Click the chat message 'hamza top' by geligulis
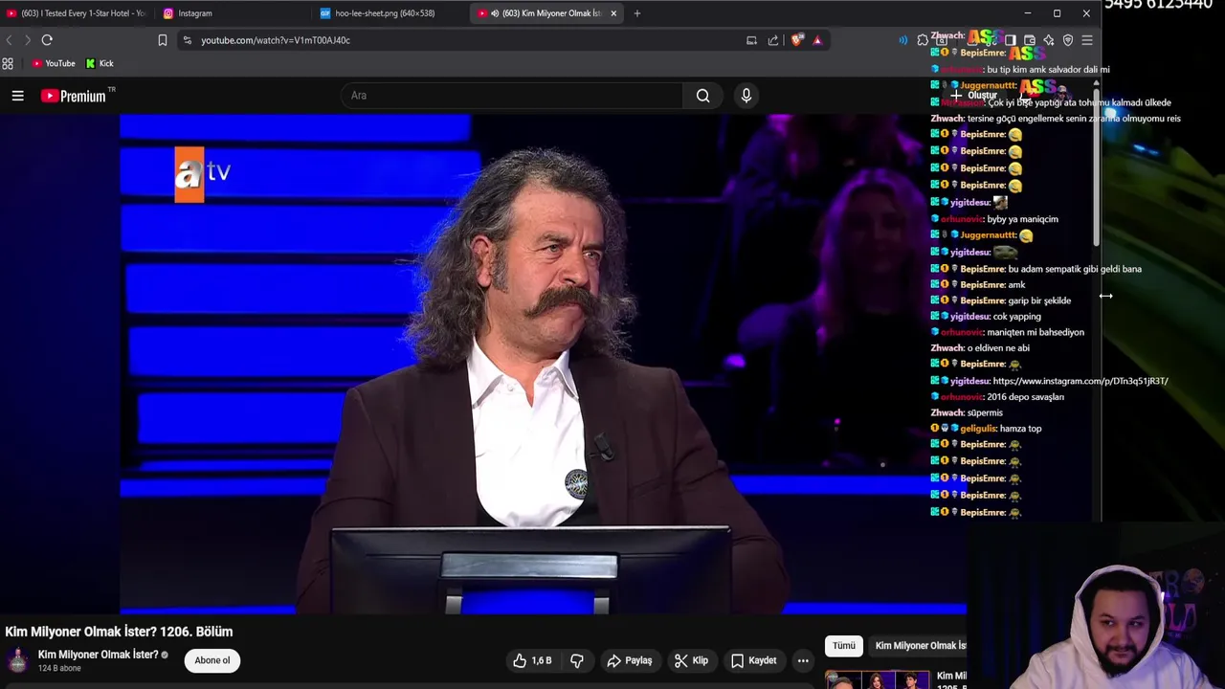Viewport: 1225px width, 689px height. [1020, 429]
